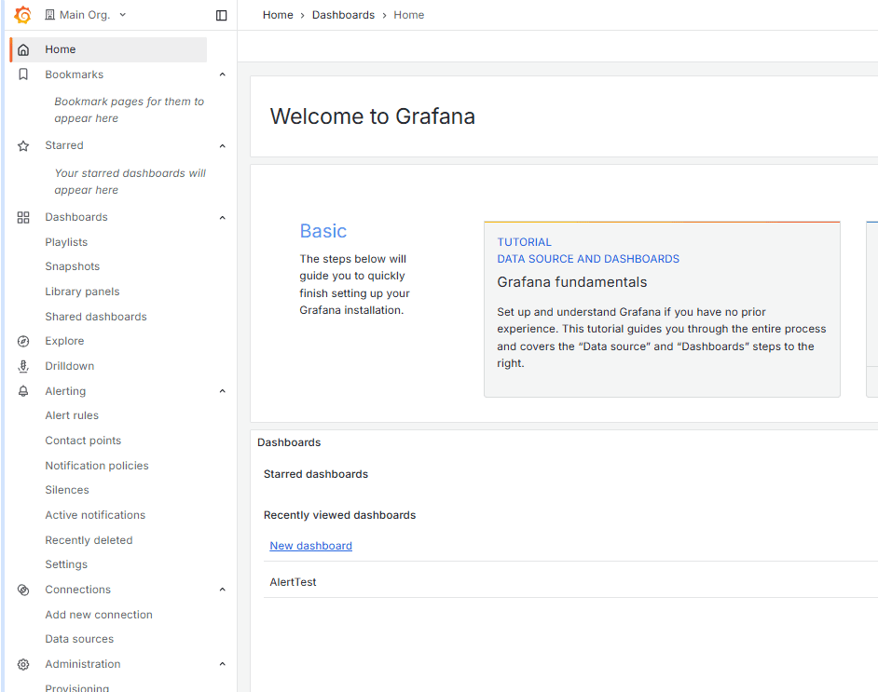Viewport: 878px width, 692px height.
Task: Open Playlists under Dashboards
Action: (66, 242)
